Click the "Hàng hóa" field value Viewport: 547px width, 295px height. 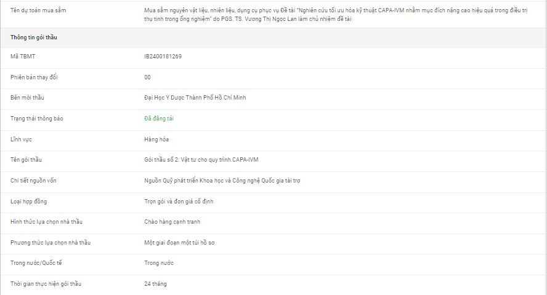point(156,140)
